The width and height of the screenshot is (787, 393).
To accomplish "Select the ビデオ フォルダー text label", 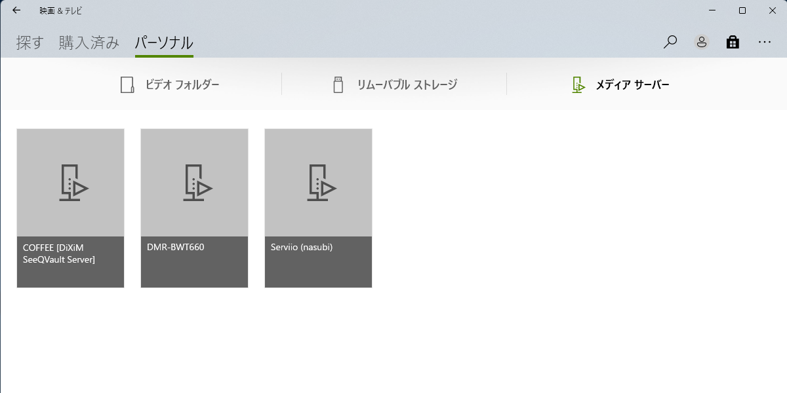I will click(182, 84).
